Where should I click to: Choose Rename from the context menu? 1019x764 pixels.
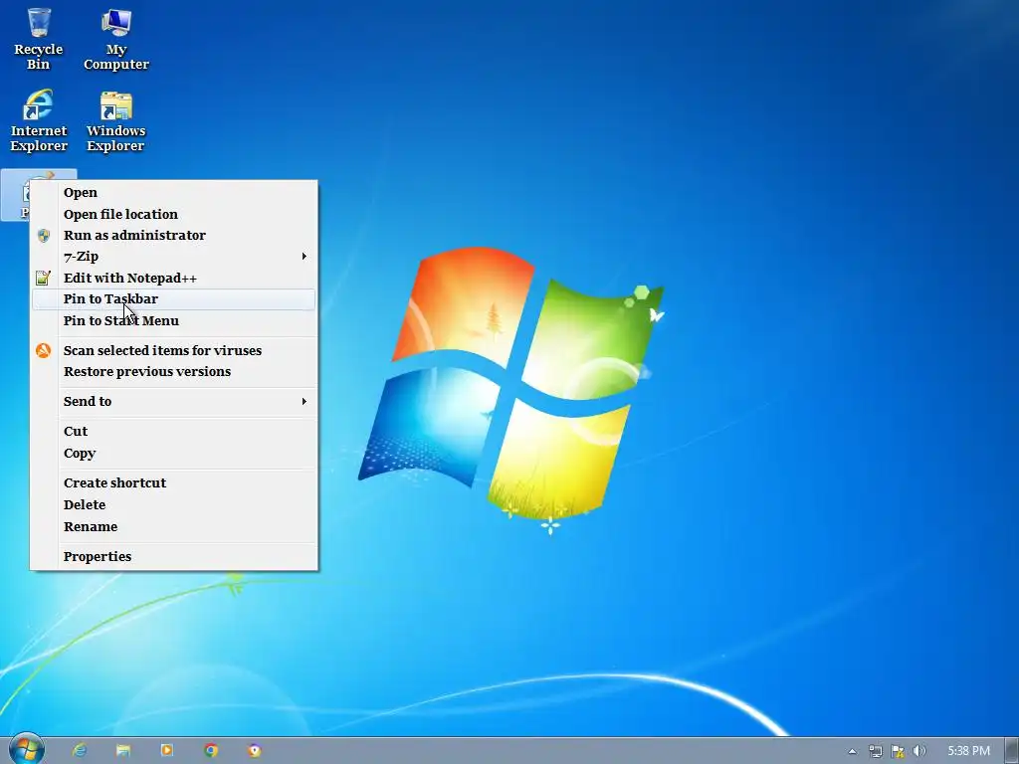173,527
